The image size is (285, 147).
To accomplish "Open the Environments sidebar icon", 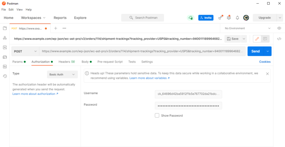I will click(5, 47).
